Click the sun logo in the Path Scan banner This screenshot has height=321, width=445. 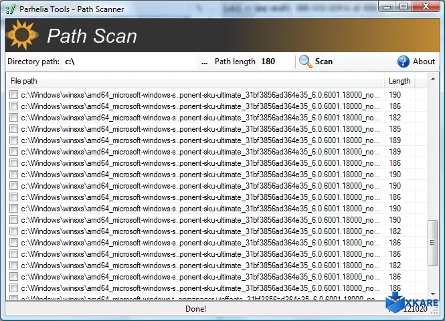(x=22, y=35)
